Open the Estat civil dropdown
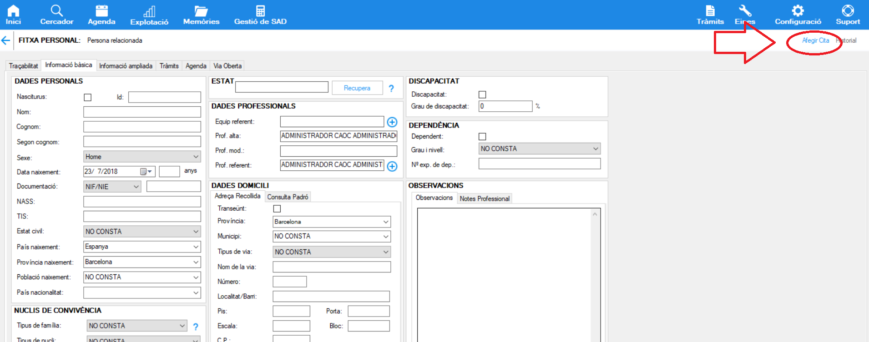This screenshot has width=869, height=342. coord(196,232)
